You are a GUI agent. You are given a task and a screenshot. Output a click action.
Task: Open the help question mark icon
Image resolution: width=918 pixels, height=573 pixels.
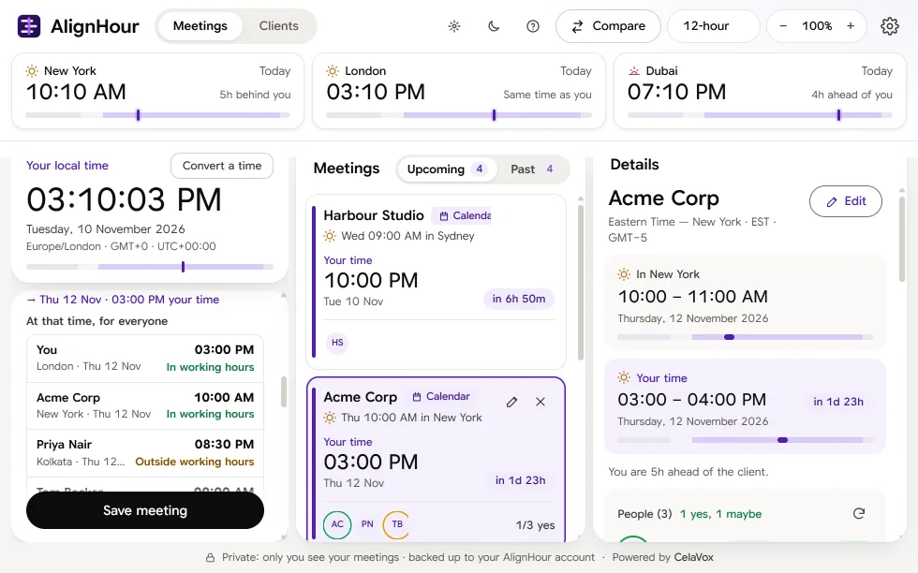pyautogui.click(x=533, y=26)
